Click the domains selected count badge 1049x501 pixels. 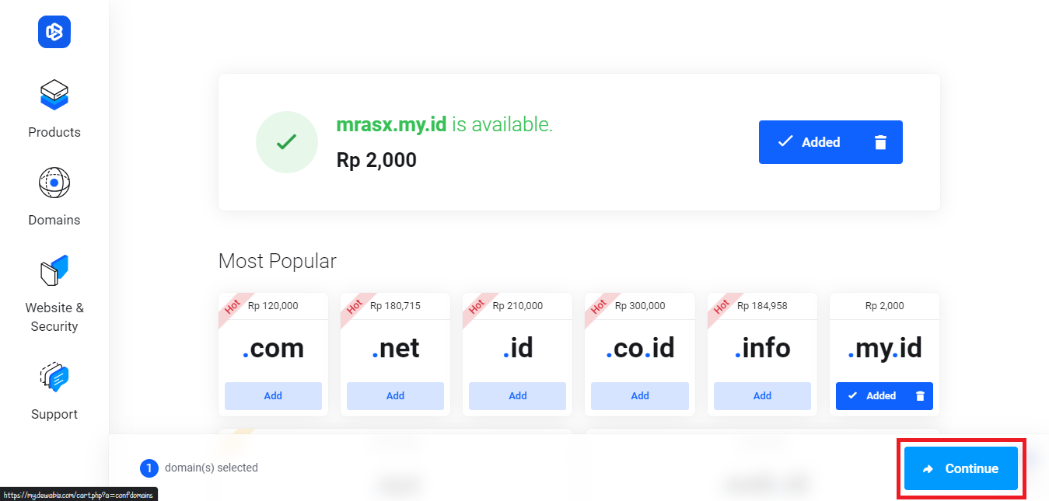[x=149, y=468]
